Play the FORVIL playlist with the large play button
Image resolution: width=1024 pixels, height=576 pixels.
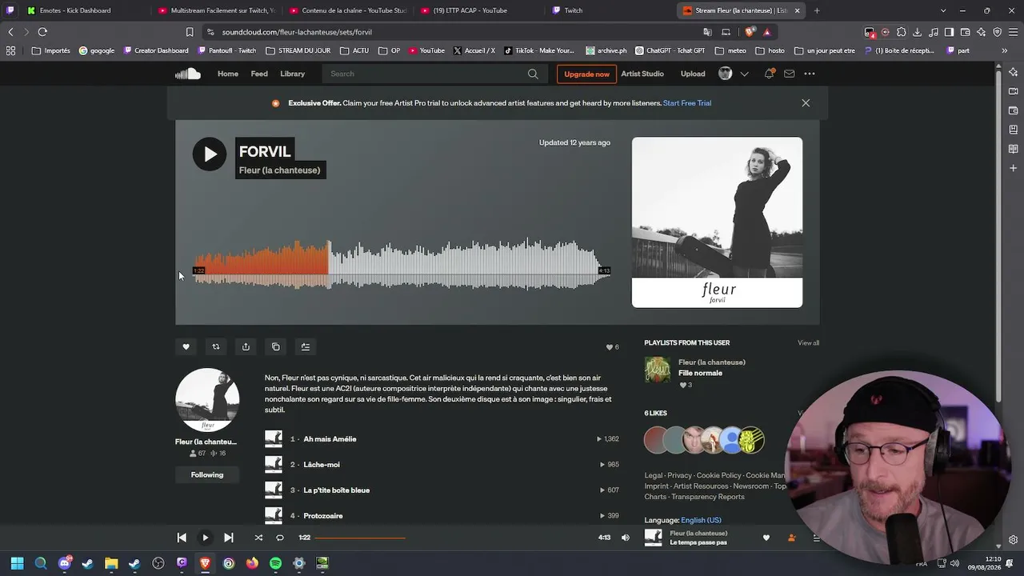pyautogui.click(x=210, y=154)
